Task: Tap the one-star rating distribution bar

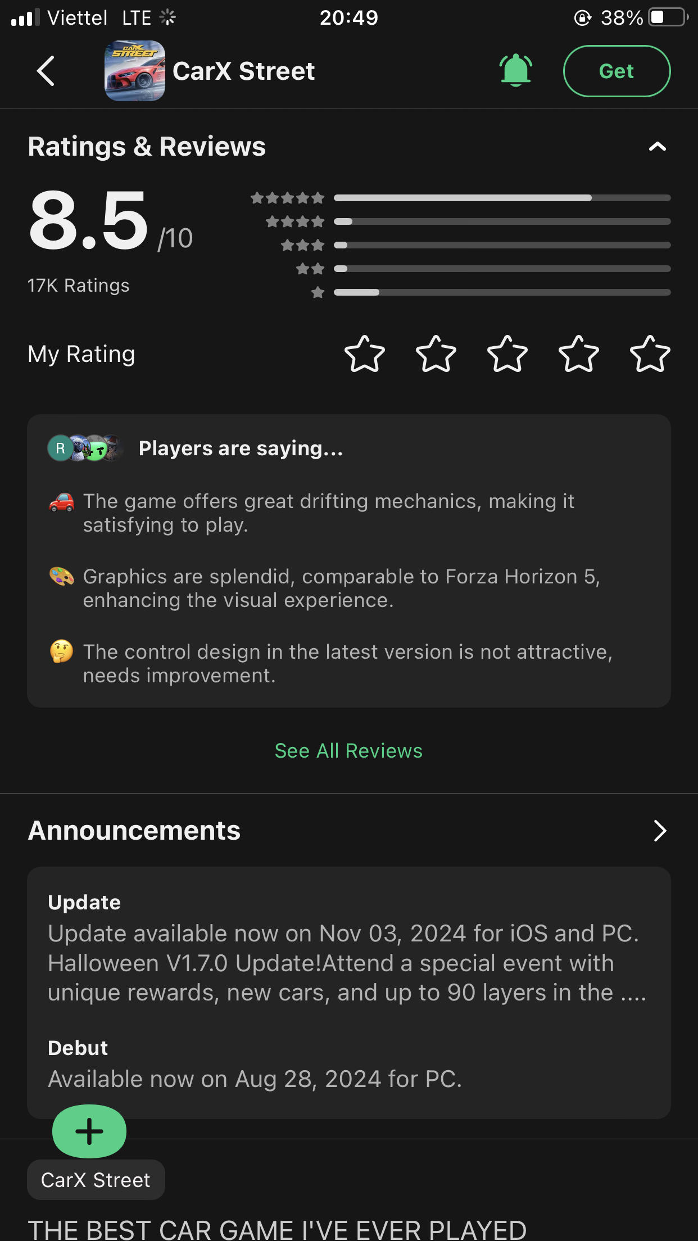Action: 502,292
